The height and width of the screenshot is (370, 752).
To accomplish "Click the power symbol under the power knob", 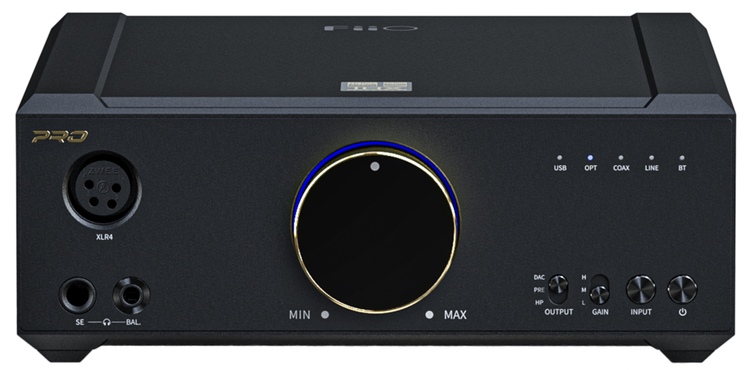I will click(683, 312).
